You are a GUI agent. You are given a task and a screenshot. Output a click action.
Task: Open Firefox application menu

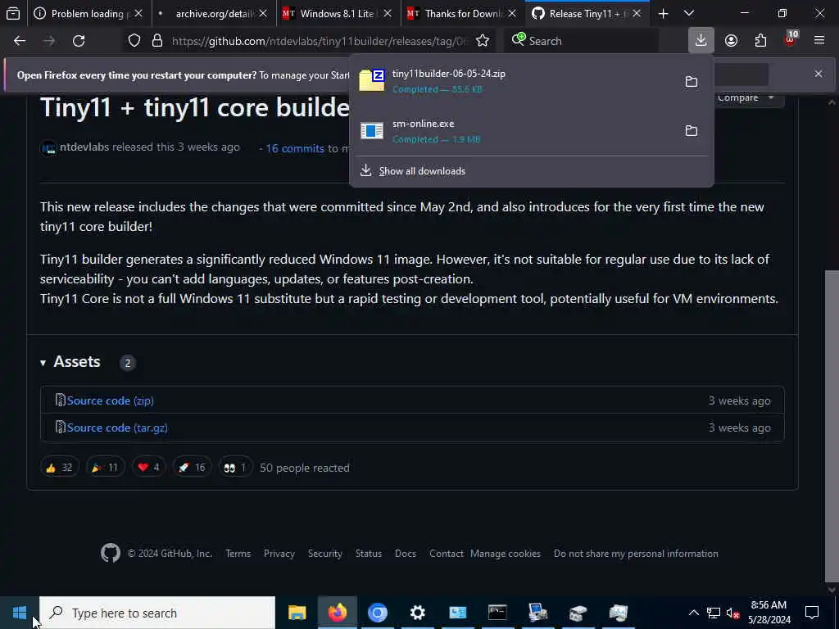pyautogui.click(x=819, y=41)
